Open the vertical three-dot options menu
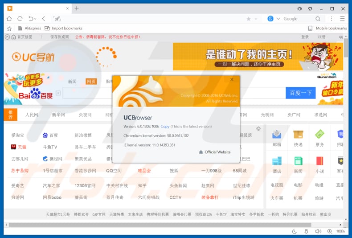The height and width of the screenshot is (238, 352). point(332,19)
